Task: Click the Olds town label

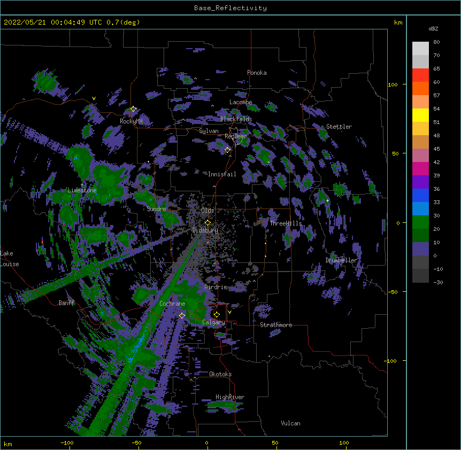Action: point(208,211)
